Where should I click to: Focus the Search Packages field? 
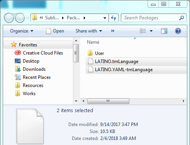click(x=154, y=18)
